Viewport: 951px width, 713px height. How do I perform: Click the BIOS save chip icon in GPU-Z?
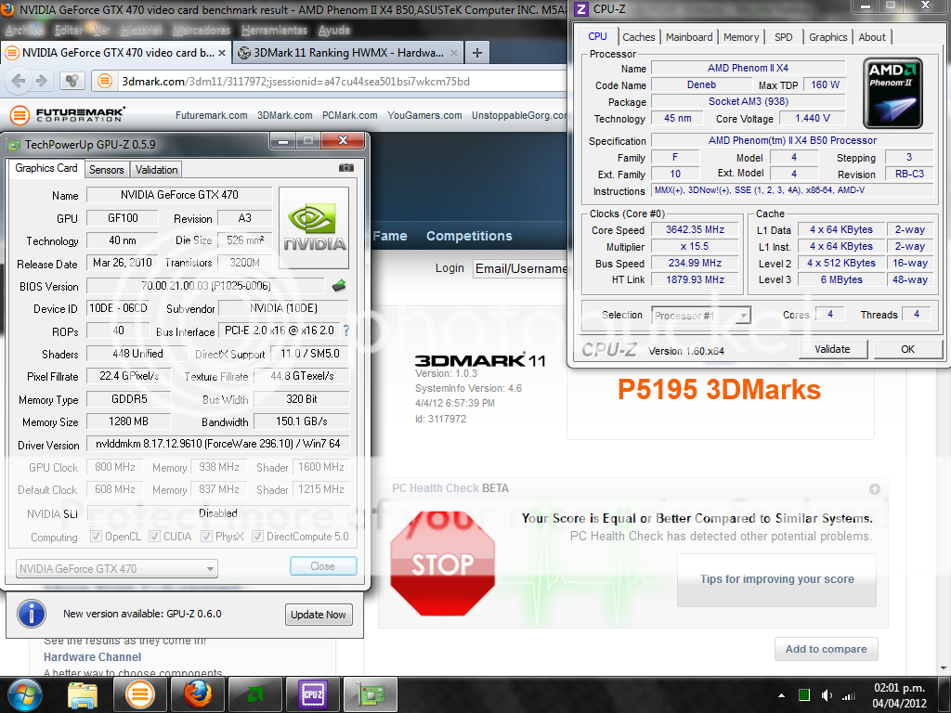[339, 286]
